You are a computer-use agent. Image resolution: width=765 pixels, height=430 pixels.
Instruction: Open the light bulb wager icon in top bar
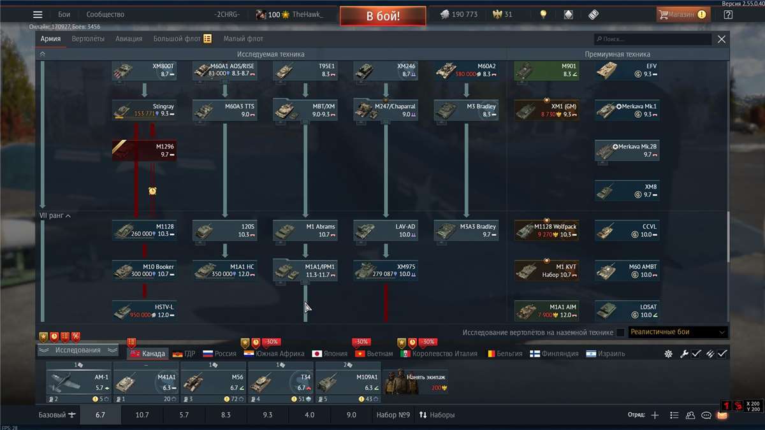543,14
